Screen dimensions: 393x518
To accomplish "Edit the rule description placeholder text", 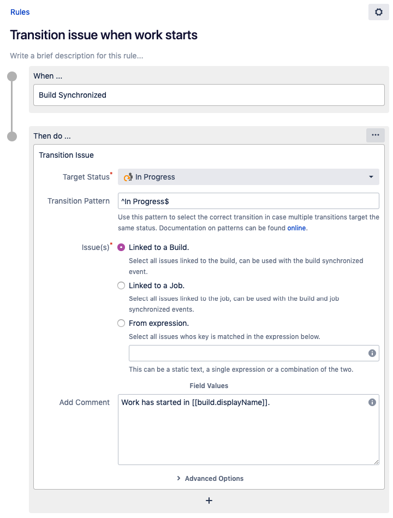I will click(76, 56).
